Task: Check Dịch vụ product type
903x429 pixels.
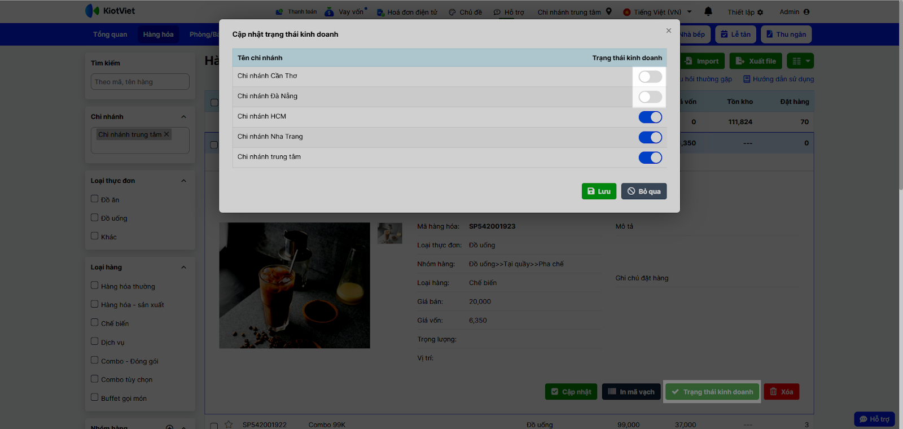Action: pos(95,342)
